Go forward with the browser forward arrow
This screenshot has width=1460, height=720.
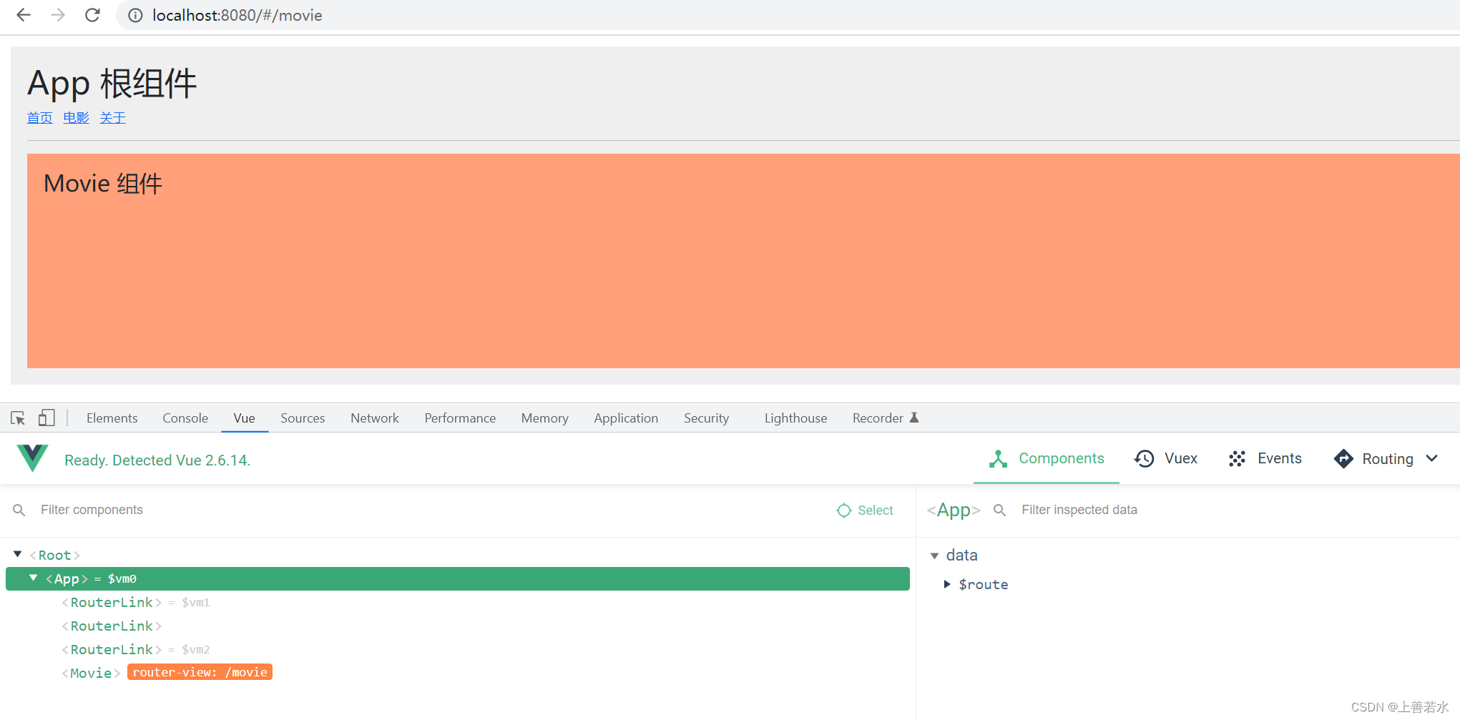[x=58, y=15]
